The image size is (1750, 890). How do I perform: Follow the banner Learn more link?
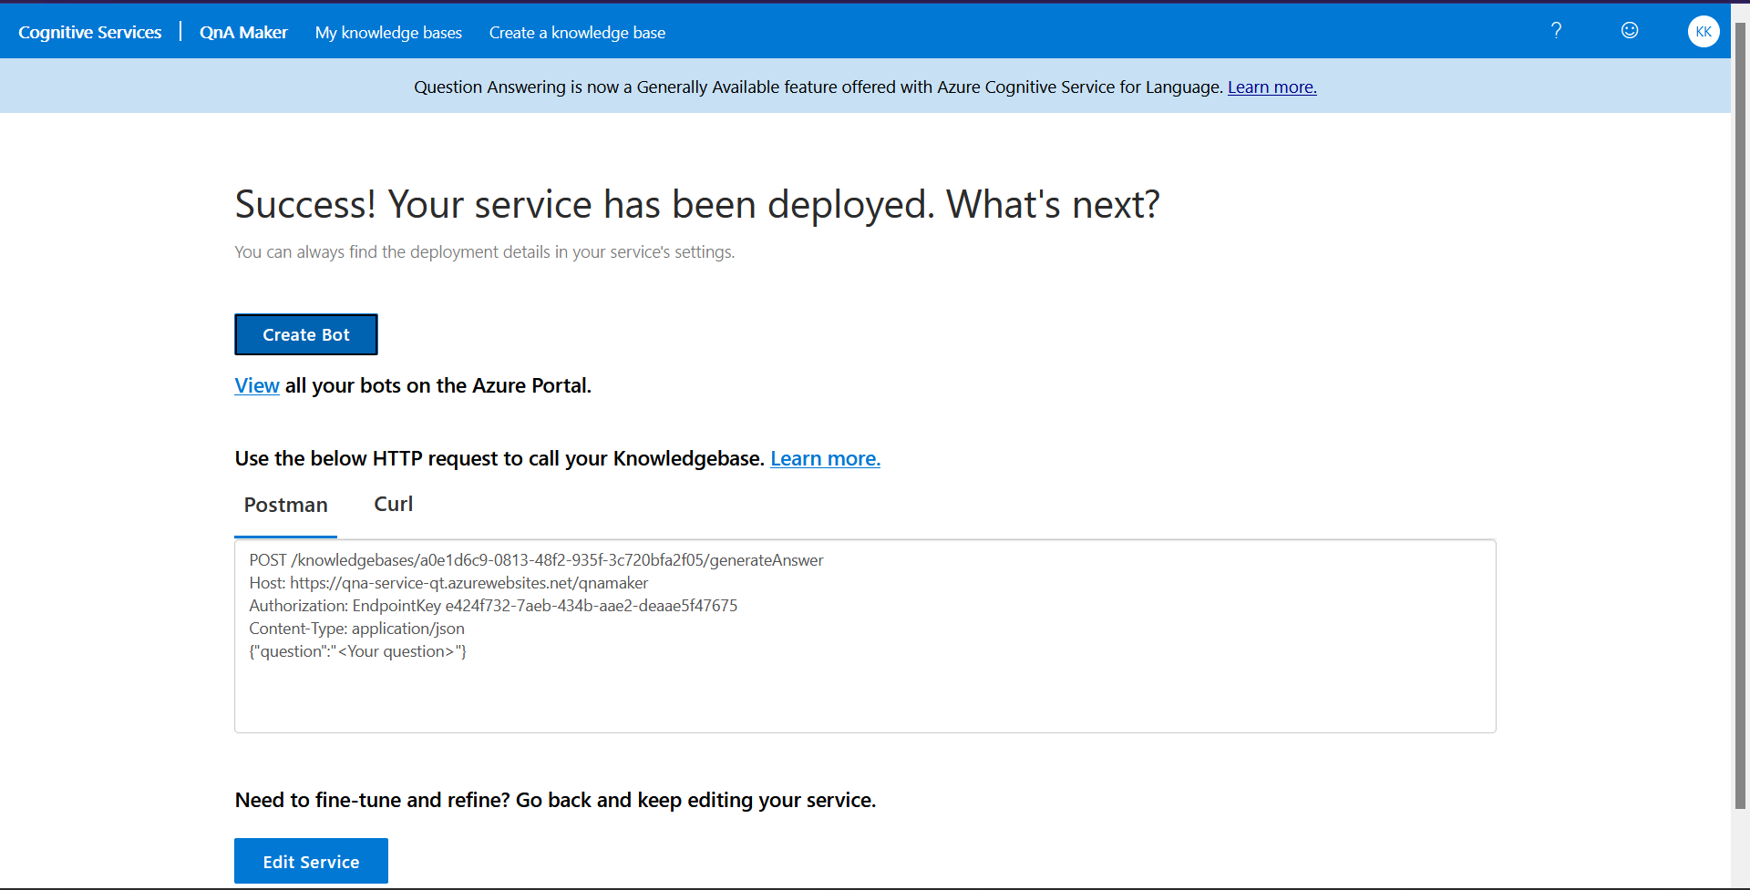click(x=1271, y=87)
